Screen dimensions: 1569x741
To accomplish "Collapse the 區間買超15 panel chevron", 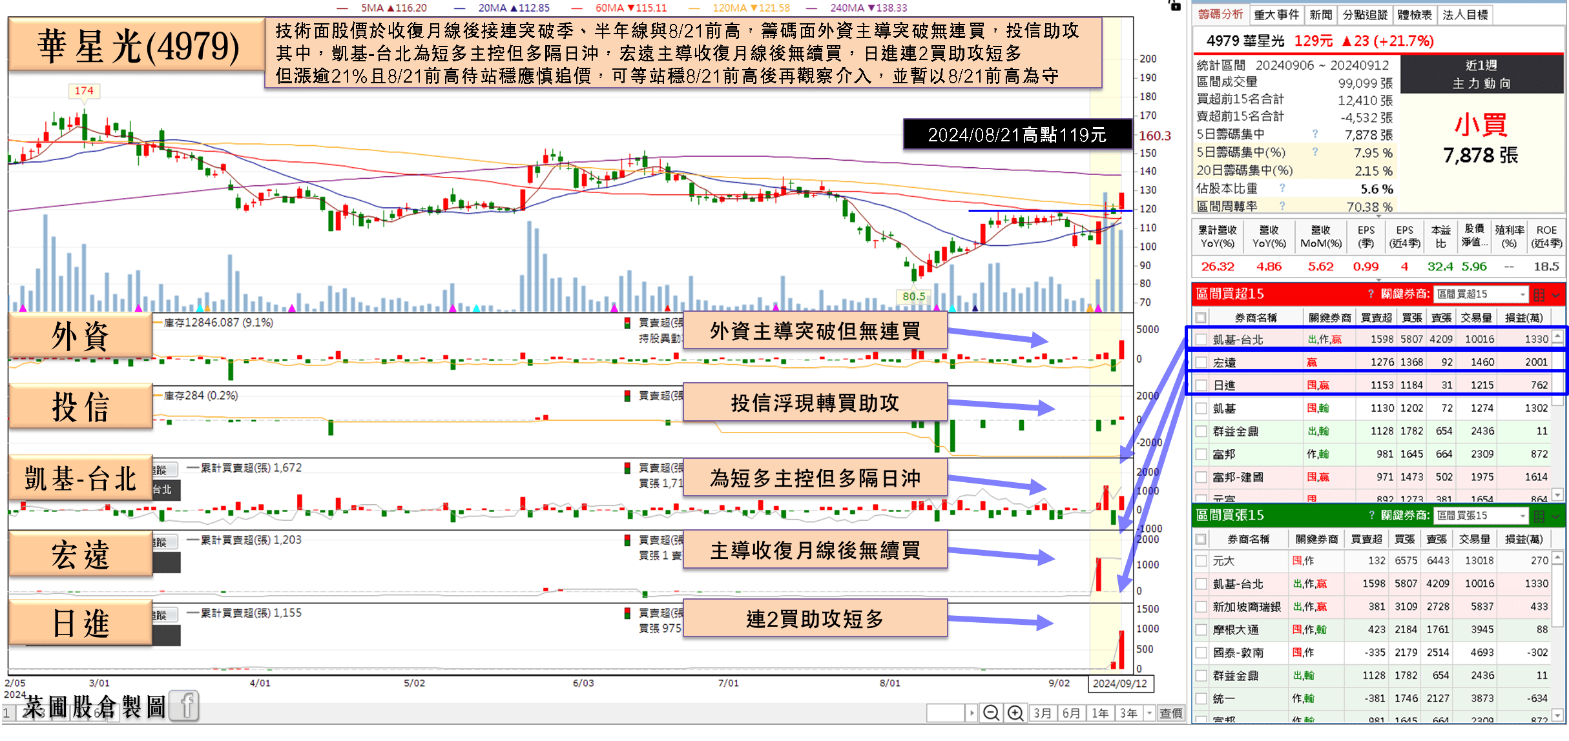I will tap(1555, 295).
